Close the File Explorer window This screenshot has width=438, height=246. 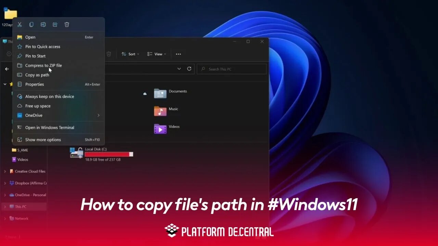tap(262, 42)
